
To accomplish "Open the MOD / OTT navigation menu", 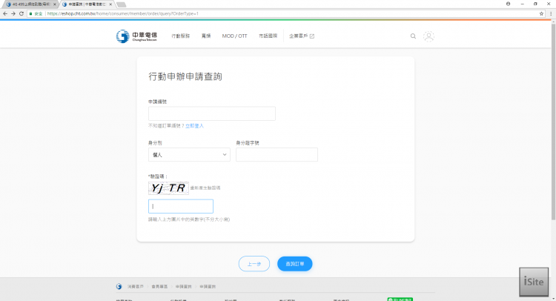I will pos(234,36).
